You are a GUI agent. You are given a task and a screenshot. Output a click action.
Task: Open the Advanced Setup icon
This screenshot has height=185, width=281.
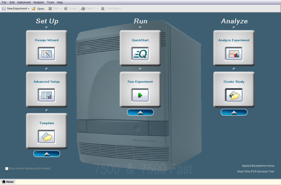click(47, 95)
